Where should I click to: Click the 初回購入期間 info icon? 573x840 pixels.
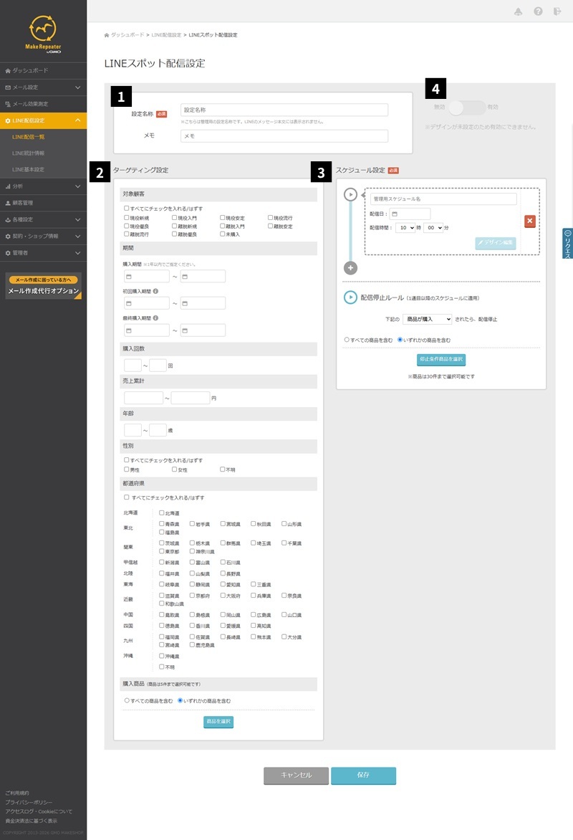[156, 292]
